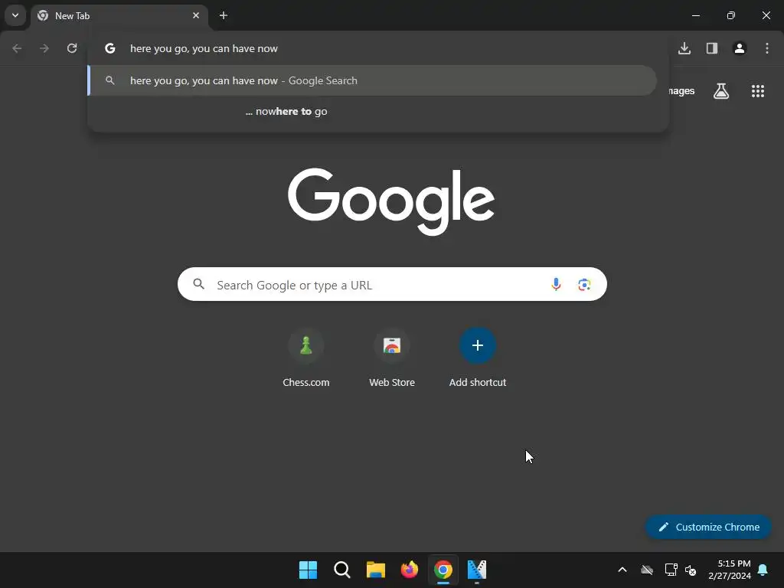Open the tab search dropdown arrow

[x=15, y=15]
